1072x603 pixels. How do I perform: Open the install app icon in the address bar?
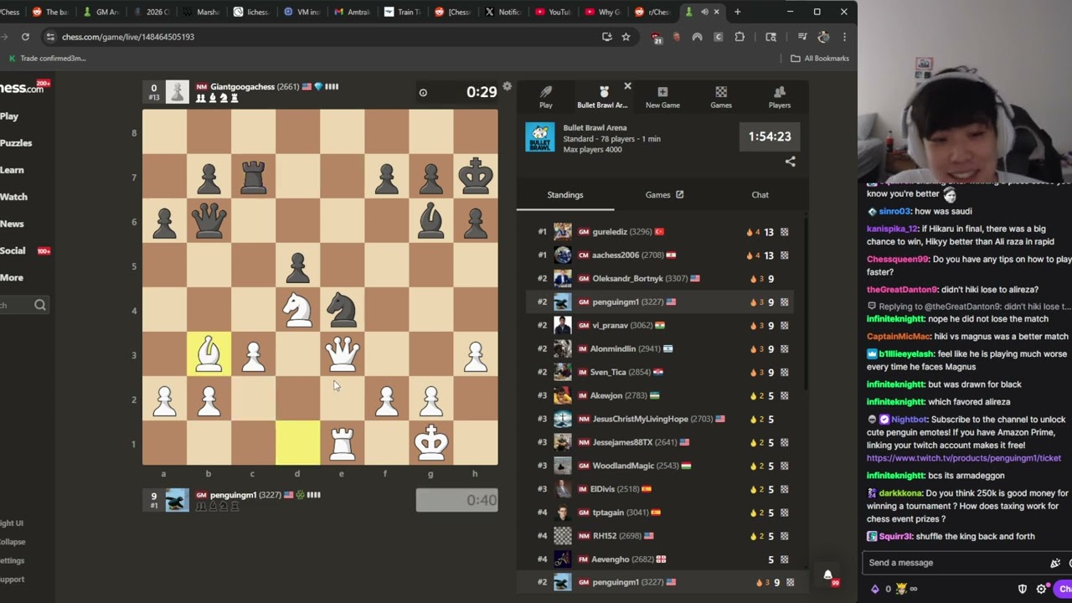point(606,37)
